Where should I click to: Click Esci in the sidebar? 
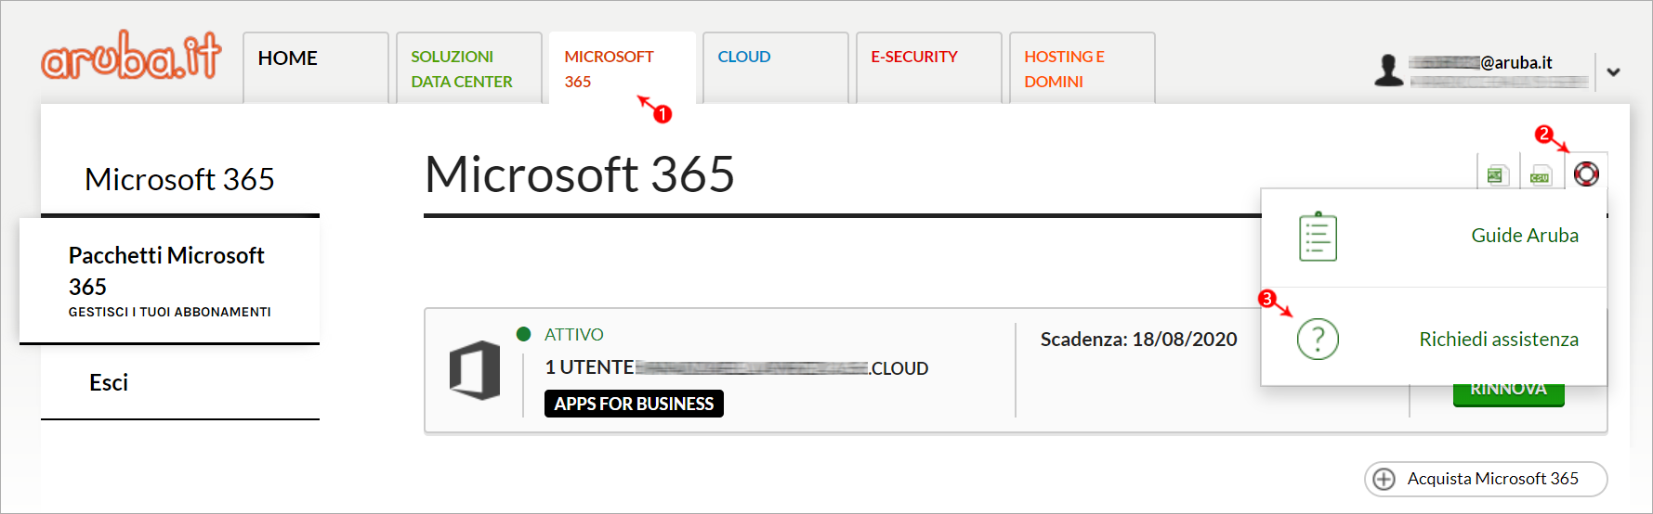pyautogui.click(x=109, y=382)
